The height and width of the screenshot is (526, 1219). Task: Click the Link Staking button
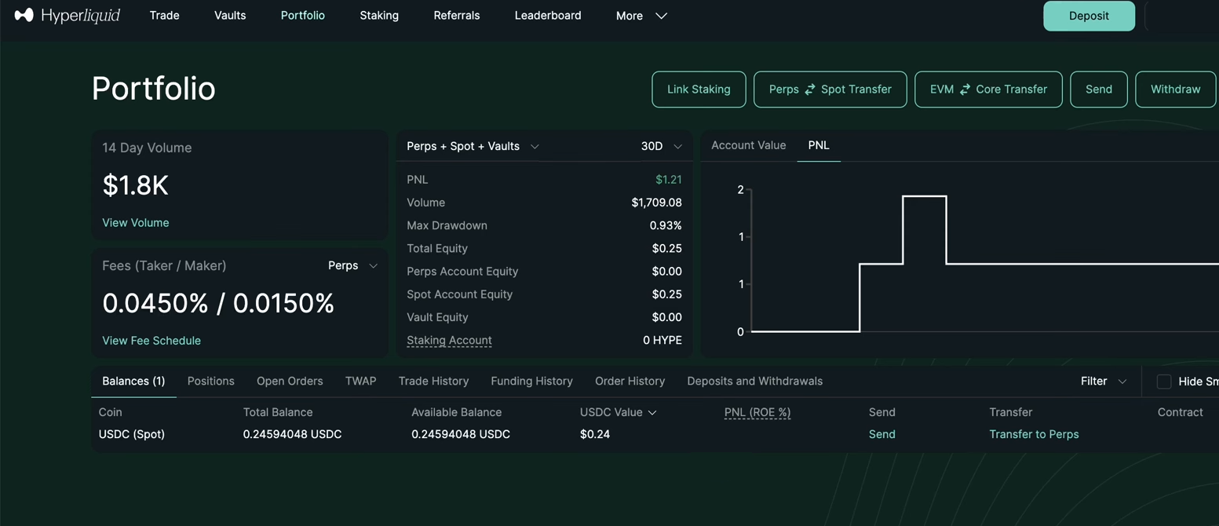click(699, 89)
